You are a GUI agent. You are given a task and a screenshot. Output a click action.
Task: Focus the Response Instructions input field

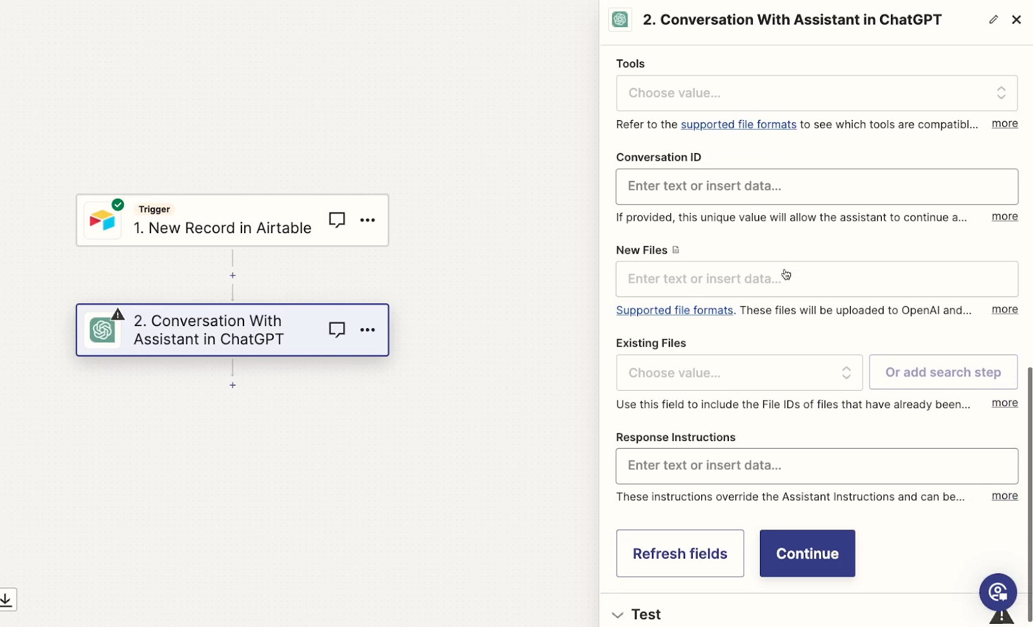click(817, 466)
